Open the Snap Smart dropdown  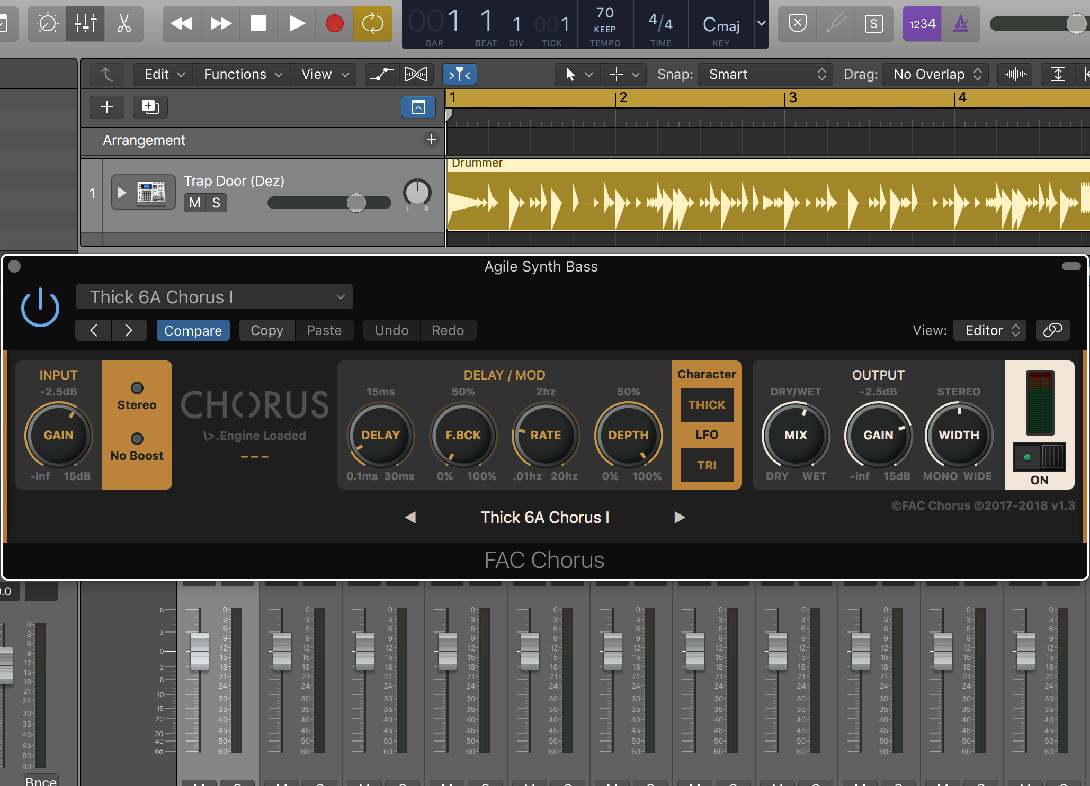coord(765,74)
